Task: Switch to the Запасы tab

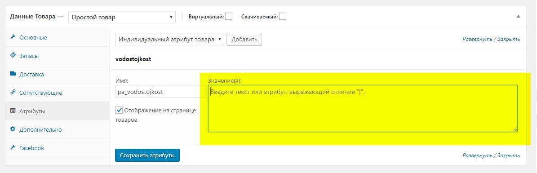Action: point(58,56)
